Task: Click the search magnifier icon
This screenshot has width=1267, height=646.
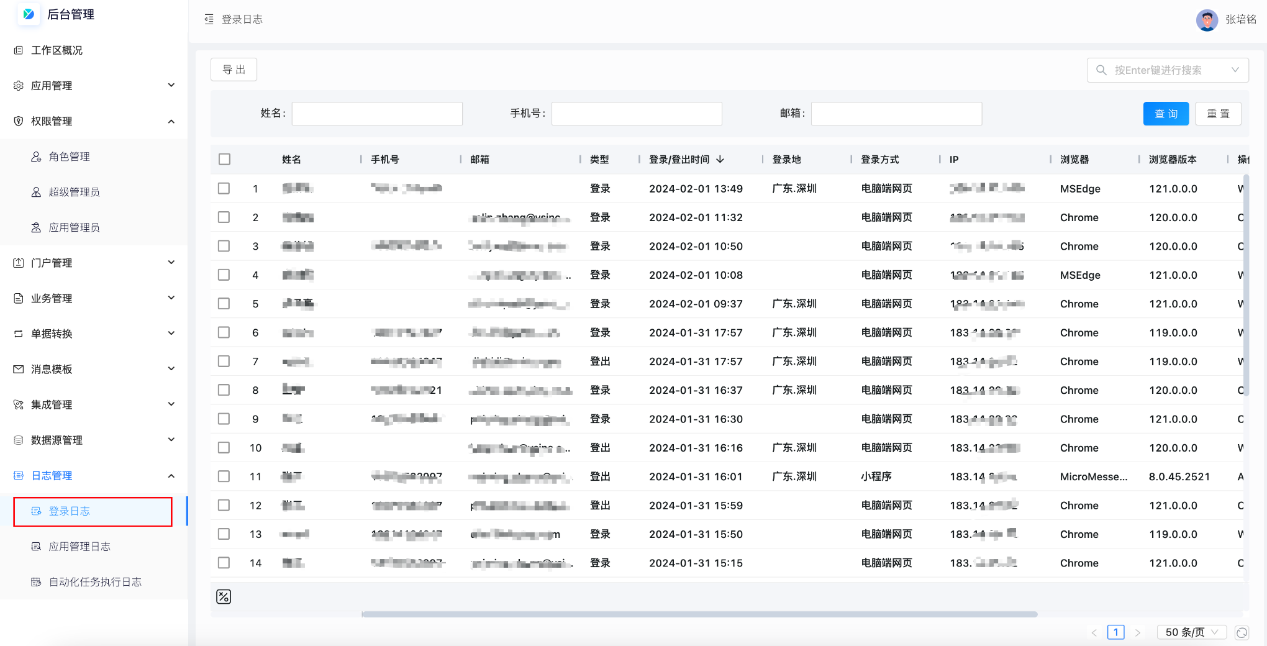Action: coord(1101,70)
